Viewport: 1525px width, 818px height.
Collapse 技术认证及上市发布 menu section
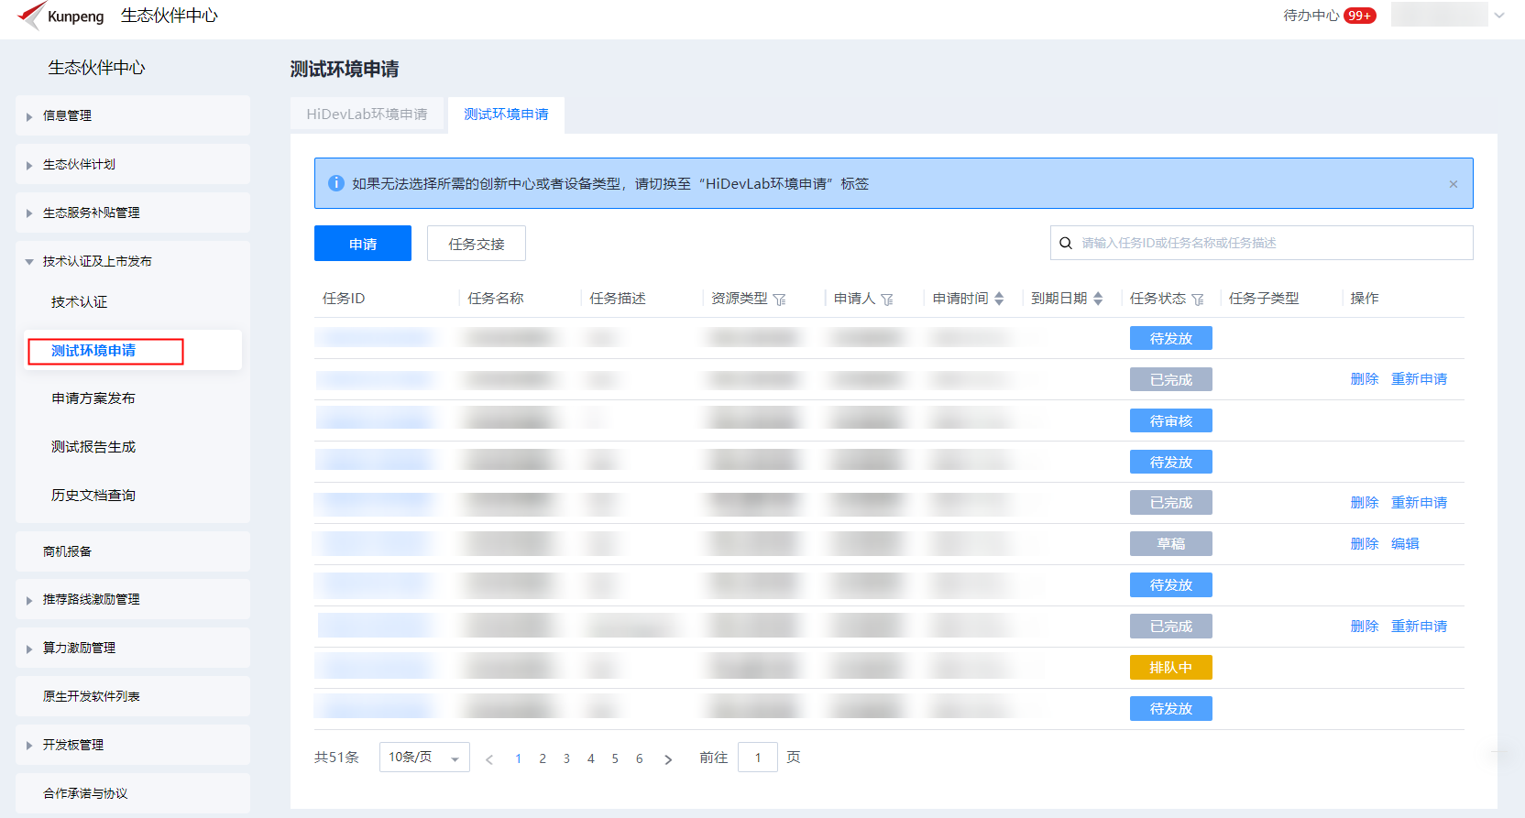point(133,261)
